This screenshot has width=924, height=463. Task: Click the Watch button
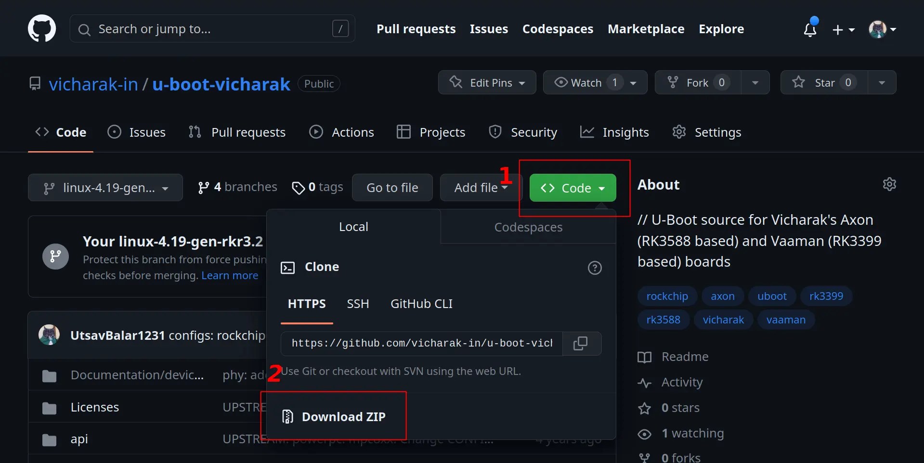tap(595, 82)
